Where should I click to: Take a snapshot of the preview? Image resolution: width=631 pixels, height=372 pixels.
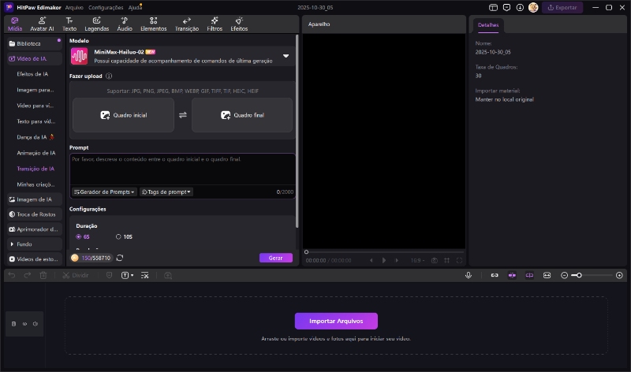(435, 261)
